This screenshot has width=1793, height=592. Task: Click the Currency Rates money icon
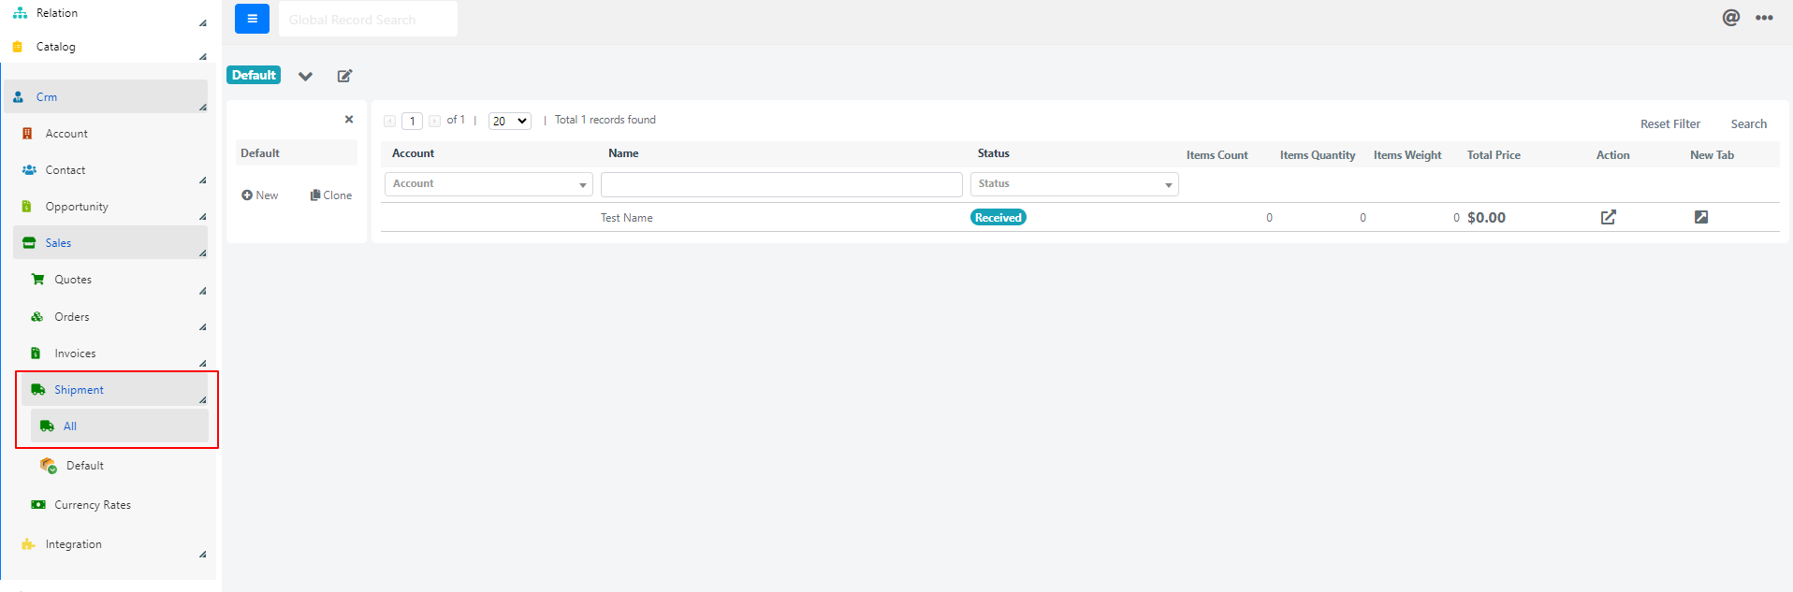click(38, 505)
